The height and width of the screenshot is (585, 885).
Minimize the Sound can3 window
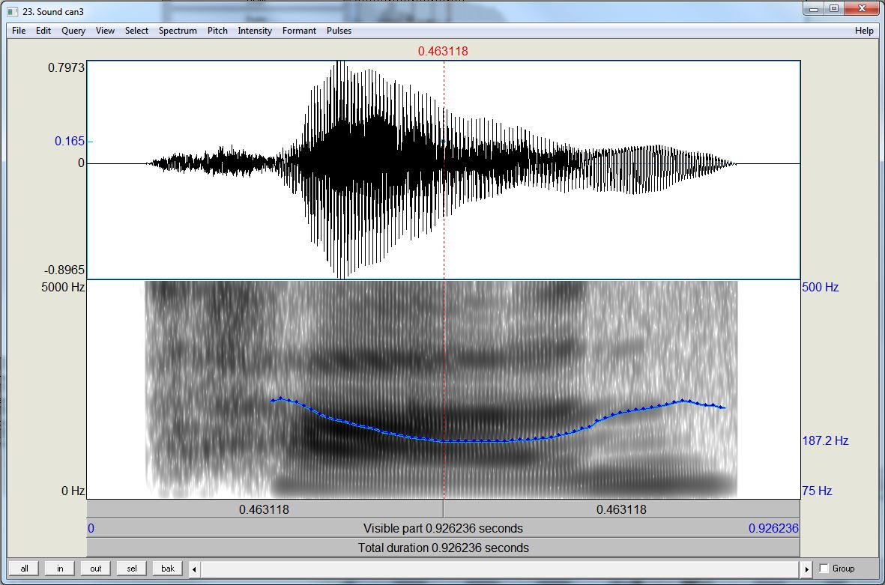(x=814, y=9)
